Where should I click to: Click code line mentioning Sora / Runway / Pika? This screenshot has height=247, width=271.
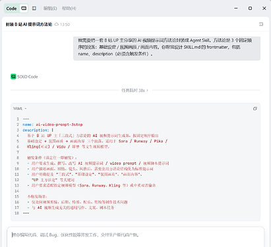(98, 141)
